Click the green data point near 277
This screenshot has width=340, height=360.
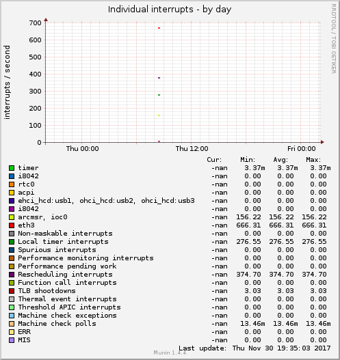159,95
